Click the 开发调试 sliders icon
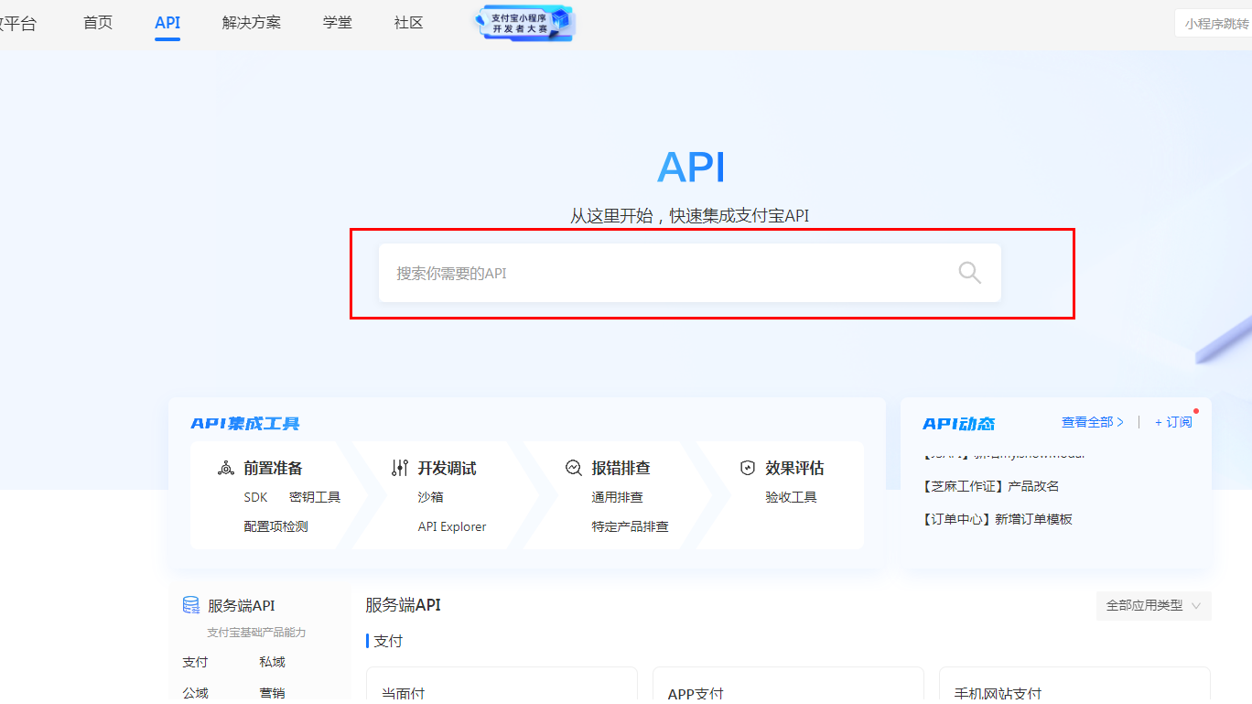Viewport: 1252px width, 704px height. click(400, 468)
